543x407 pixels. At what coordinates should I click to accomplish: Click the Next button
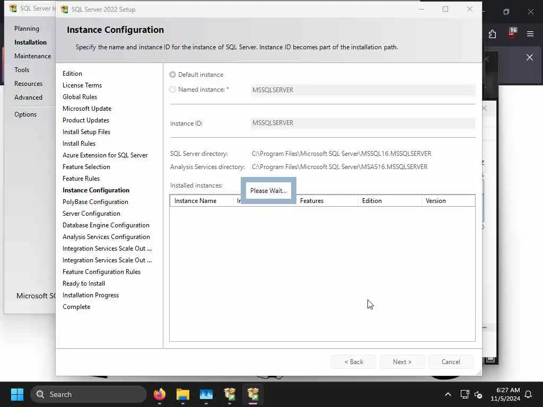[402, 361]
